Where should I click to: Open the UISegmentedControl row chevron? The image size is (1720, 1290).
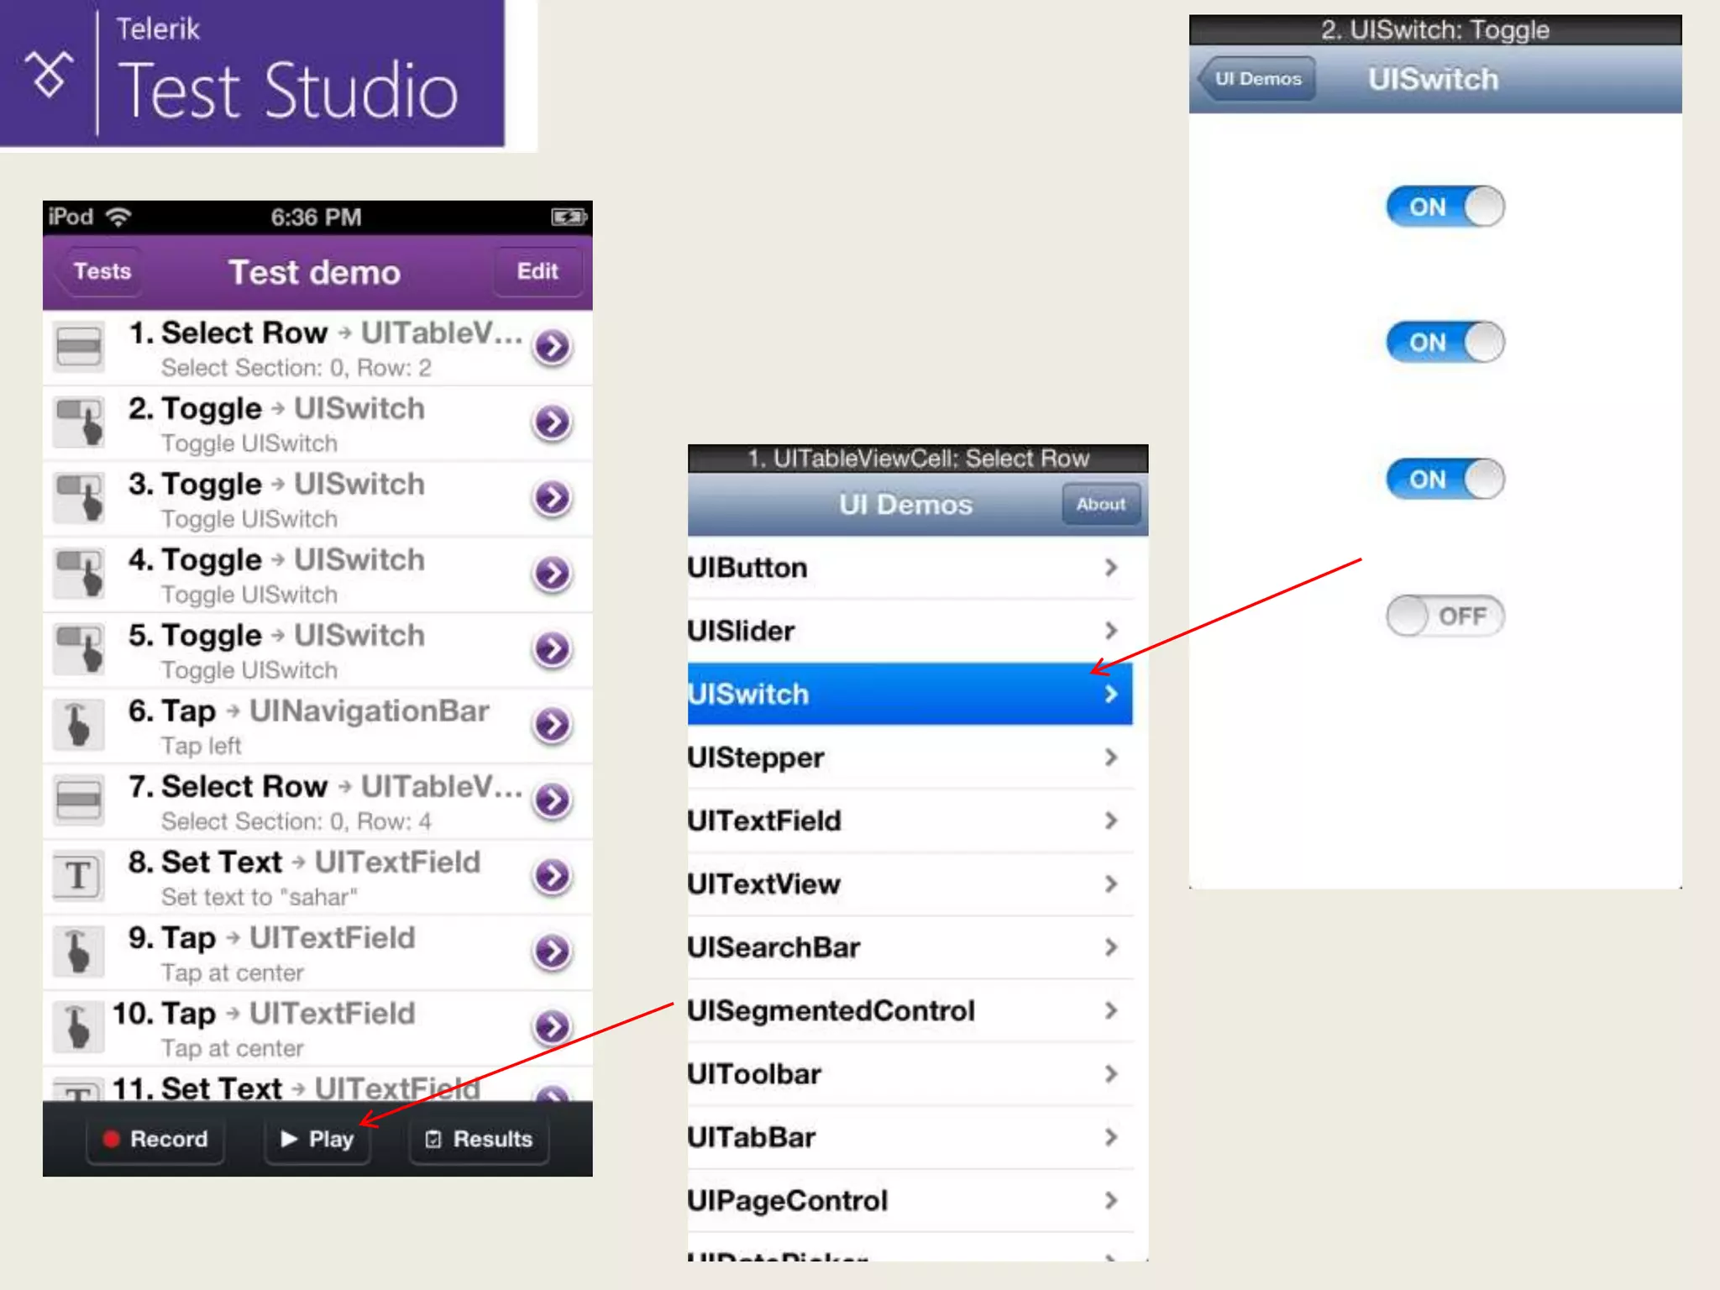tap(1110, 1010)
